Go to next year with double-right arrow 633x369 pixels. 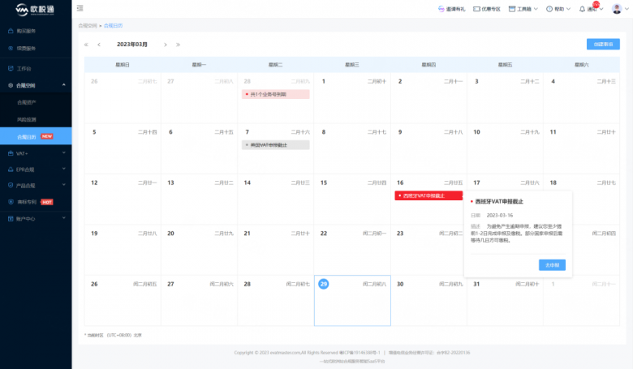178,45
